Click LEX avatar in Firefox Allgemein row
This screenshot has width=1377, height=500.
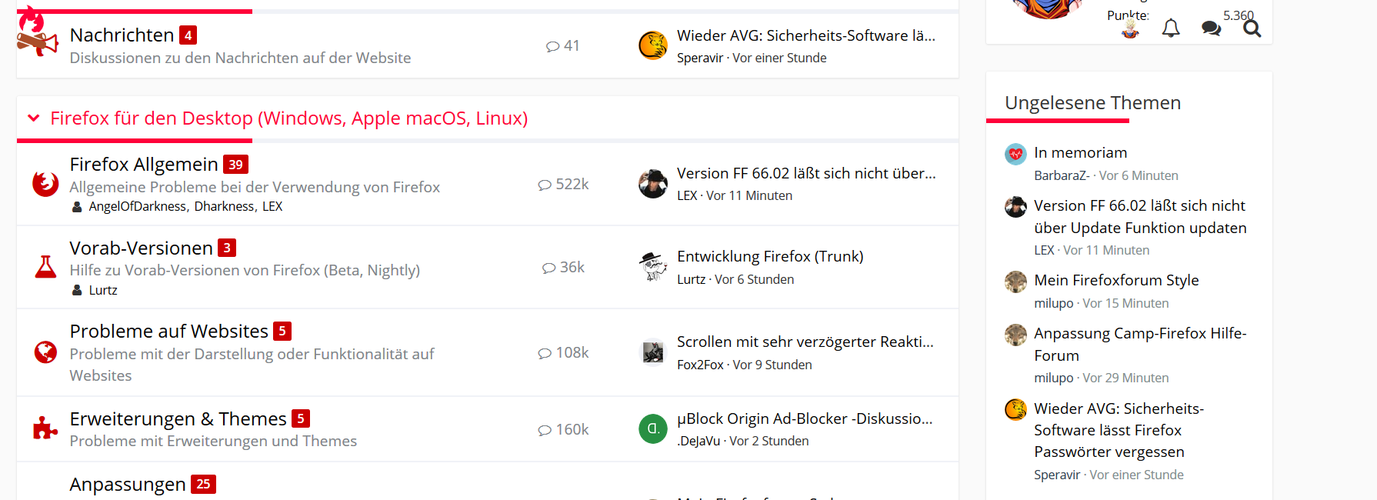click(653, 184)
